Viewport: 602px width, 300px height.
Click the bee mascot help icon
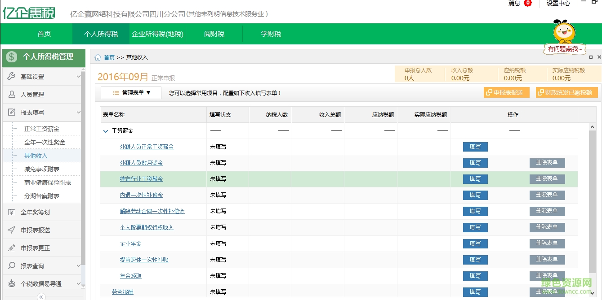click(564, 35)
